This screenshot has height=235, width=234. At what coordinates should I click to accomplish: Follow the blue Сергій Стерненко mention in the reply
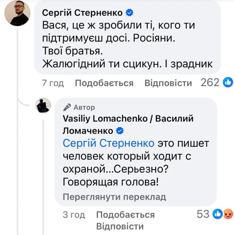click(x=109, y=144)
